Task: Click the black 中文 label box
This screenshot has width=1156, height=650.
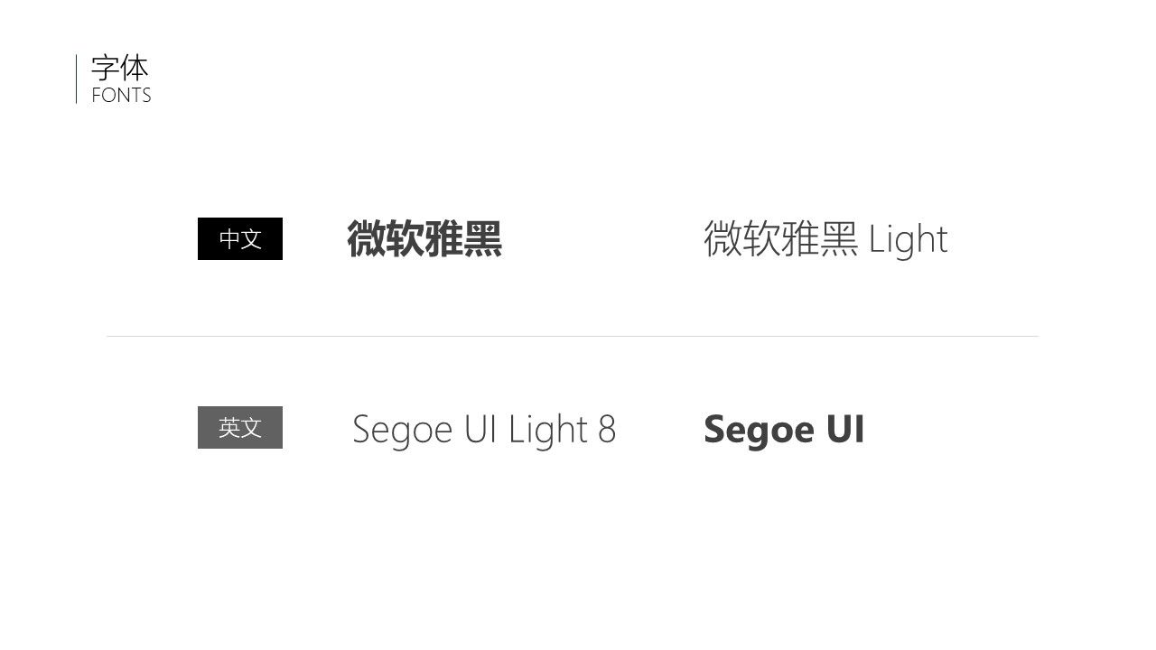Action: click(x=240, y=238)
